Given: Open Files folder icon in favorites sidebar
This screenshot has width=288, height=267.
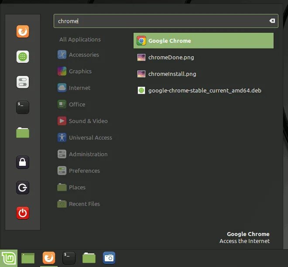Looking at the screenshot, I should pyautogui.click(x=23, y=133).
